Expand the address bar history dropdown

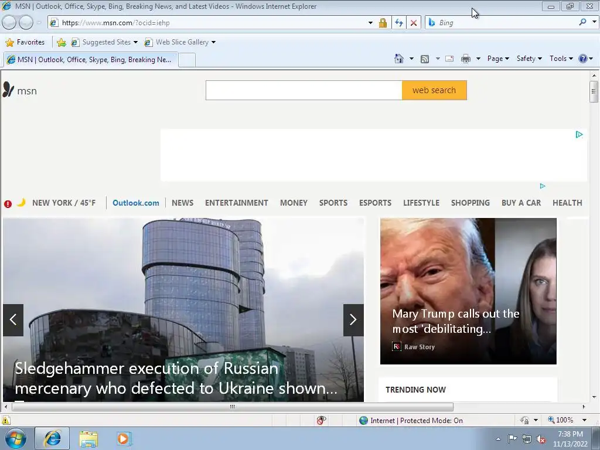coord(370,23)
